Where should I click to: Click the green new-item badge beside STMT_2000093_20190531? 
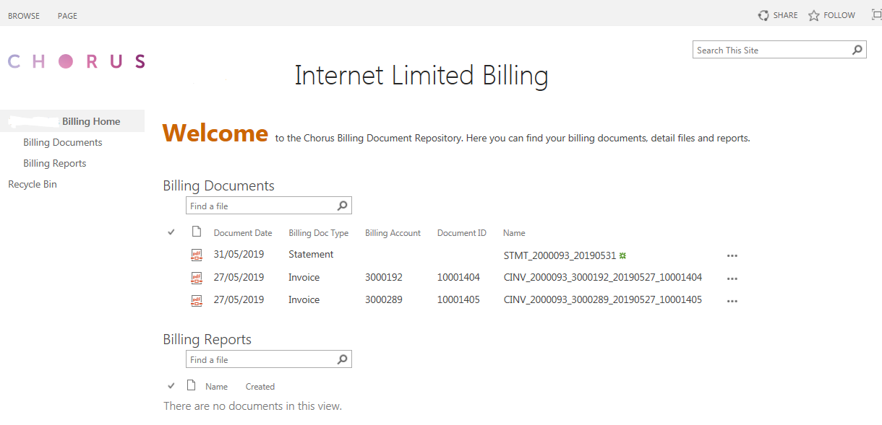(x=622, y=255)
